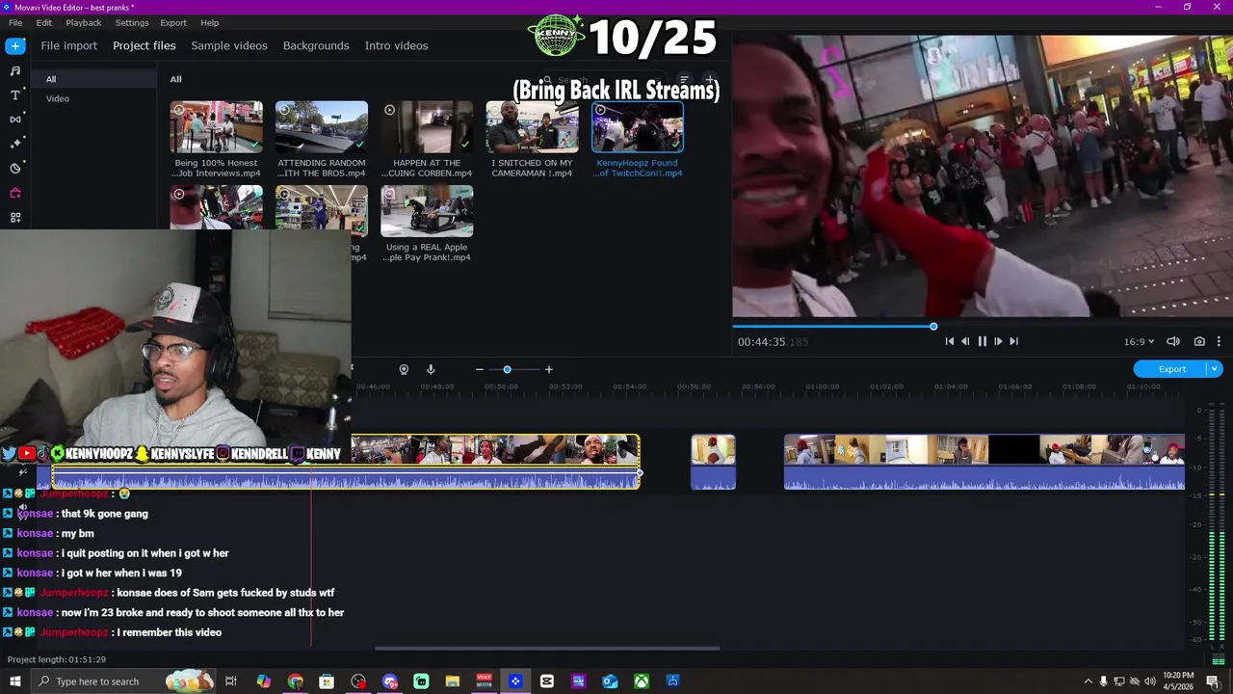Open the Effects sparkle icon
The image size is (1233, 694).
(x=15, y=144)
